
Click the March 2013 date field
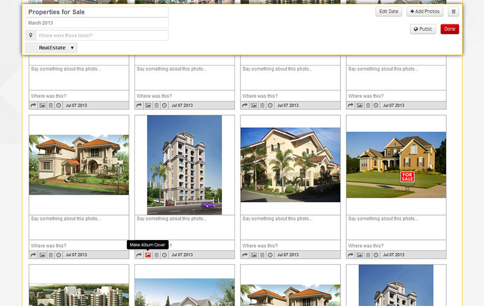click(97, 23)
